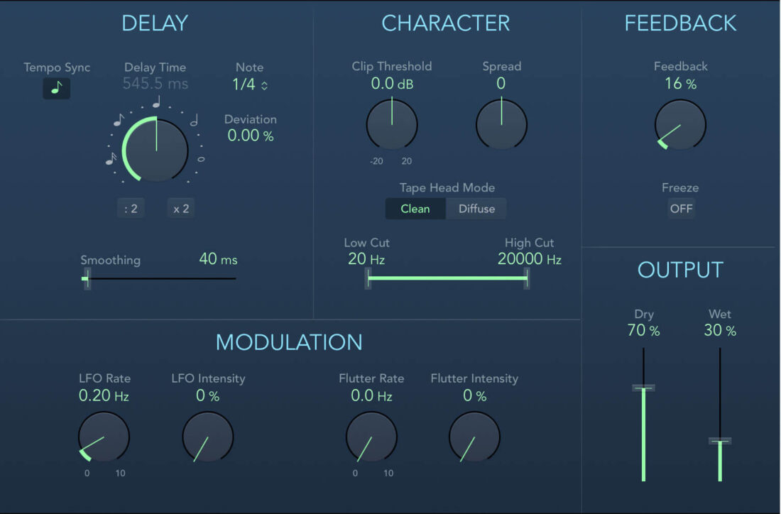This screenshot has width=781, height=514.
Task: Click the eighth note icon on the Delay dial
Action: pos(119,120)
